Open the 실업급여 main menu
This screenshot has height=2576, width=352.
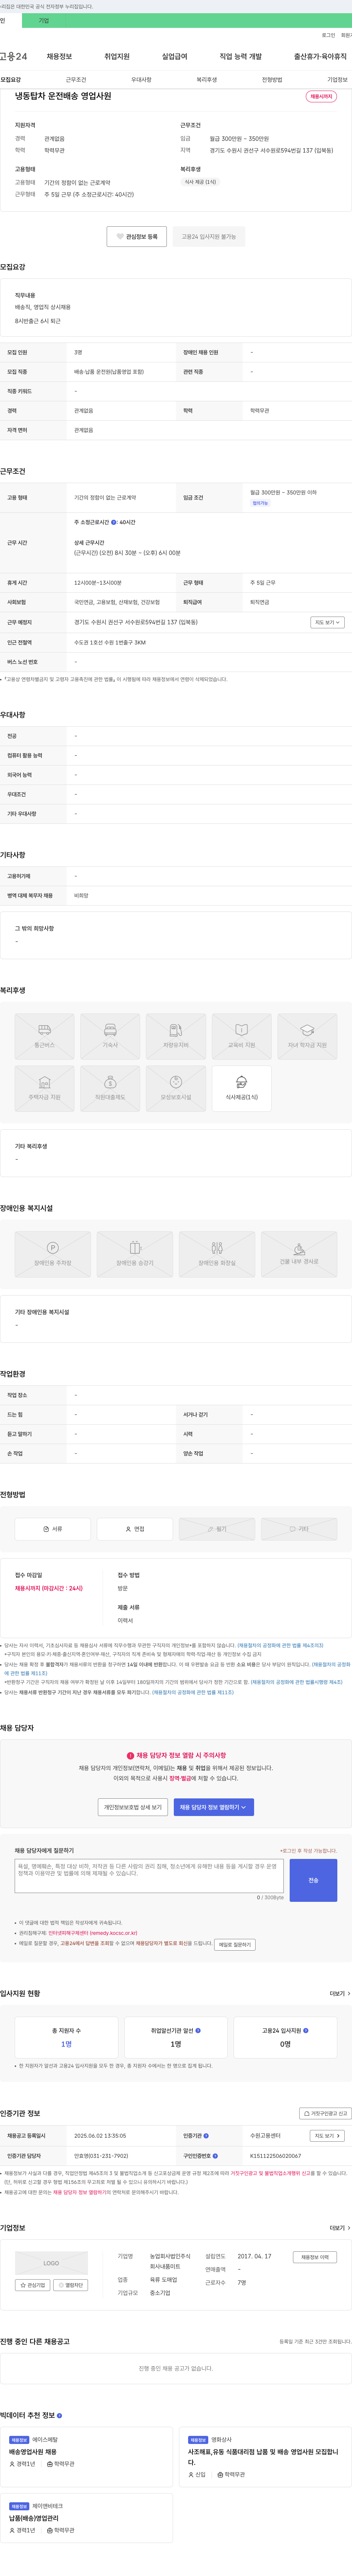click(x=175, y=56)
